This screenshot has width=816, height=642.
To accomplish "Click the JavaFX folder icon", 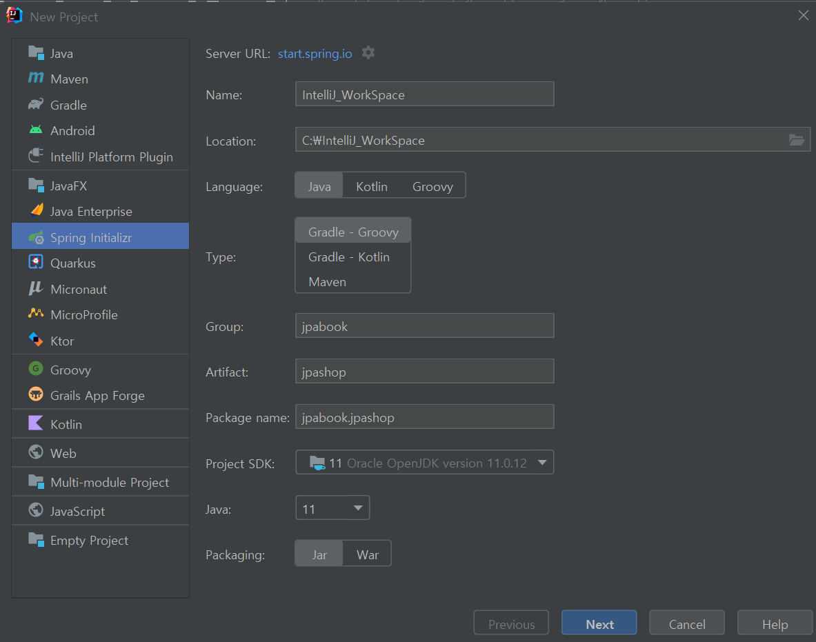I will tap(36, 185).
